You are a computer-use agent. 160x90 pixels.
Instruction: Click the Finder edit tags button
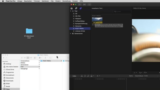click(50, 58)
